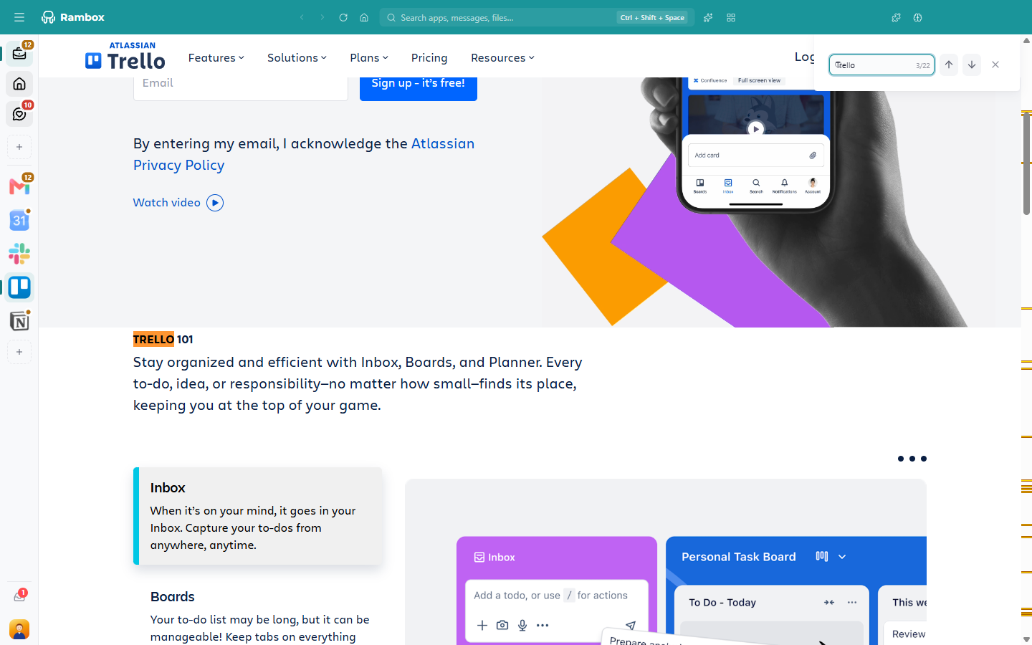Open the Atlassian Privacy Policy link
Screen dimensions: 1032x645
[304, 154]
